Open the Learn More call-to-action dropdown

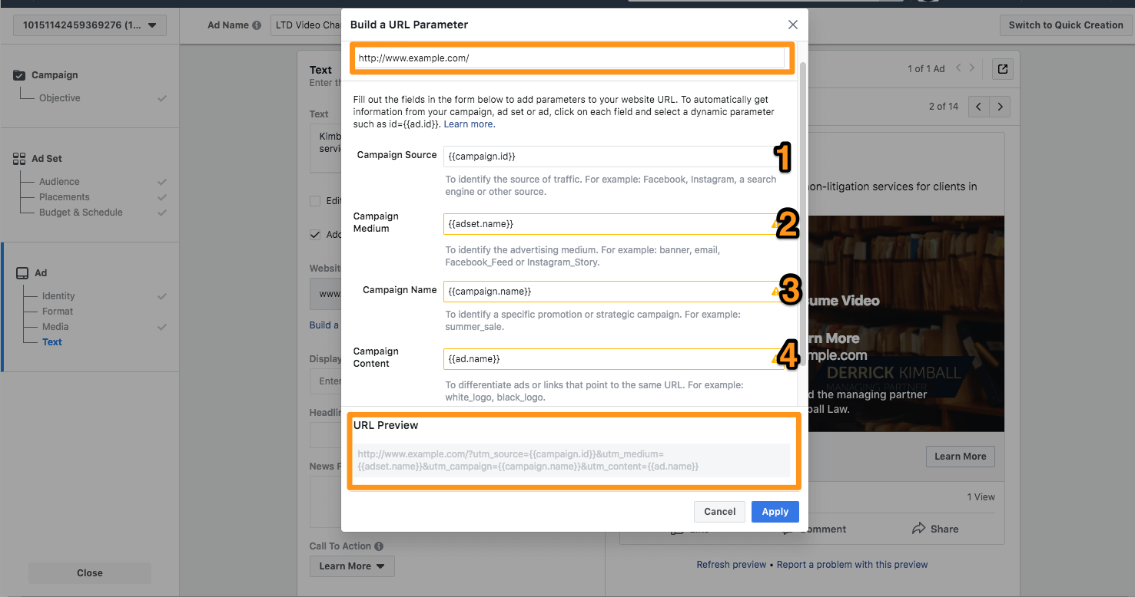[x=352, y=566]
